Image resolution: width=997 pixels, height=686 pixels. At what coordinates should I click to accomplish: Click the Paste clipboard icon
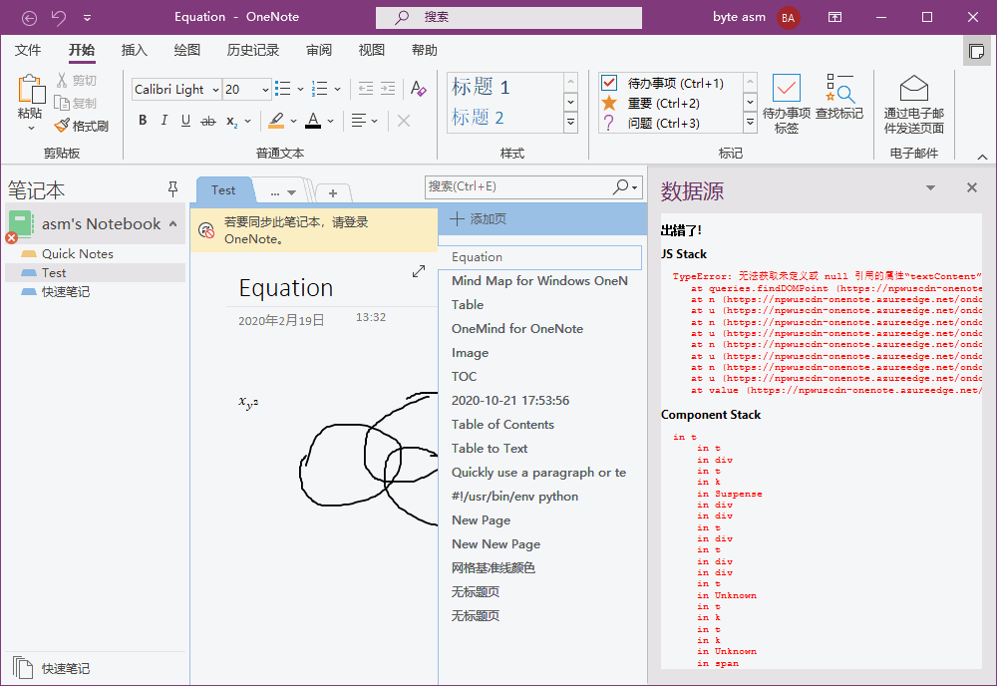(x=31, y=89)
